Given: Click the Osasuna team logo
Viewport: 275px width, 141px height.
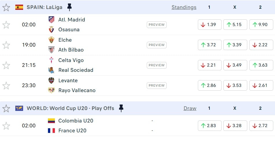Looking at the screenshot, I should pyautogui.click(x=51, y=30).
